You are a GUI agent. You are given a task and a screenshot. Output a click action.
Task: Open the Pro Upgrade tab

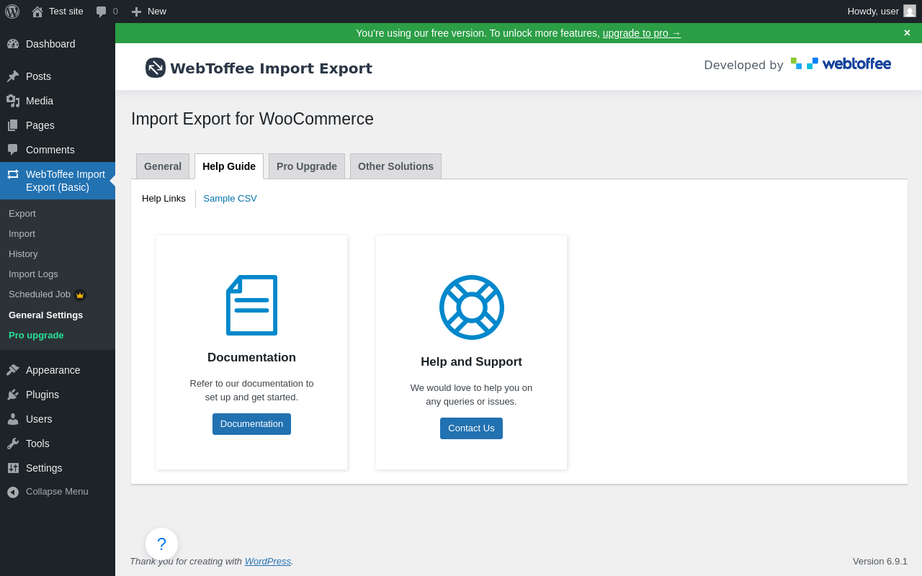click(x=307, y=166)
